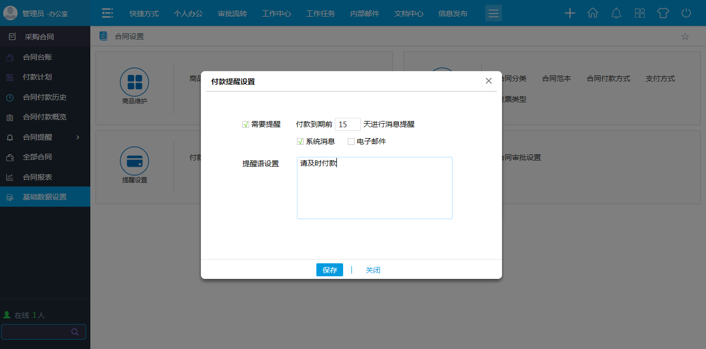Switch to the 工作中心 menu
Image resolution: width=706 pixels, height=349 pixels.
point(276,14)
